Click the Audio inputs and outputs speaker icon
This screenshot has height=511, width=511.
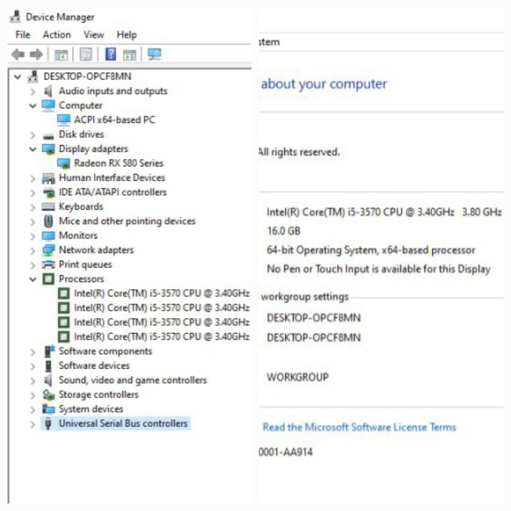point(48,91)
